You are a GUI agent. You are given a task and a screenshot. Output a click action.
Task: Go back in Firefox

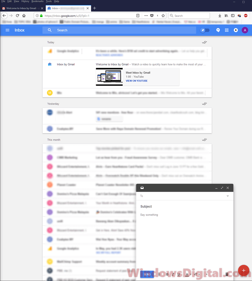pos(4,15)
